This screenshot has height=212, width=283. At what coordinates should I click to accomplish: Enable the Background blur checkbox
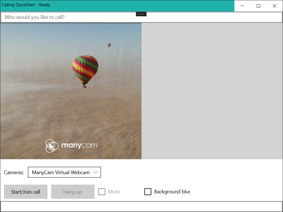(148, 192)
